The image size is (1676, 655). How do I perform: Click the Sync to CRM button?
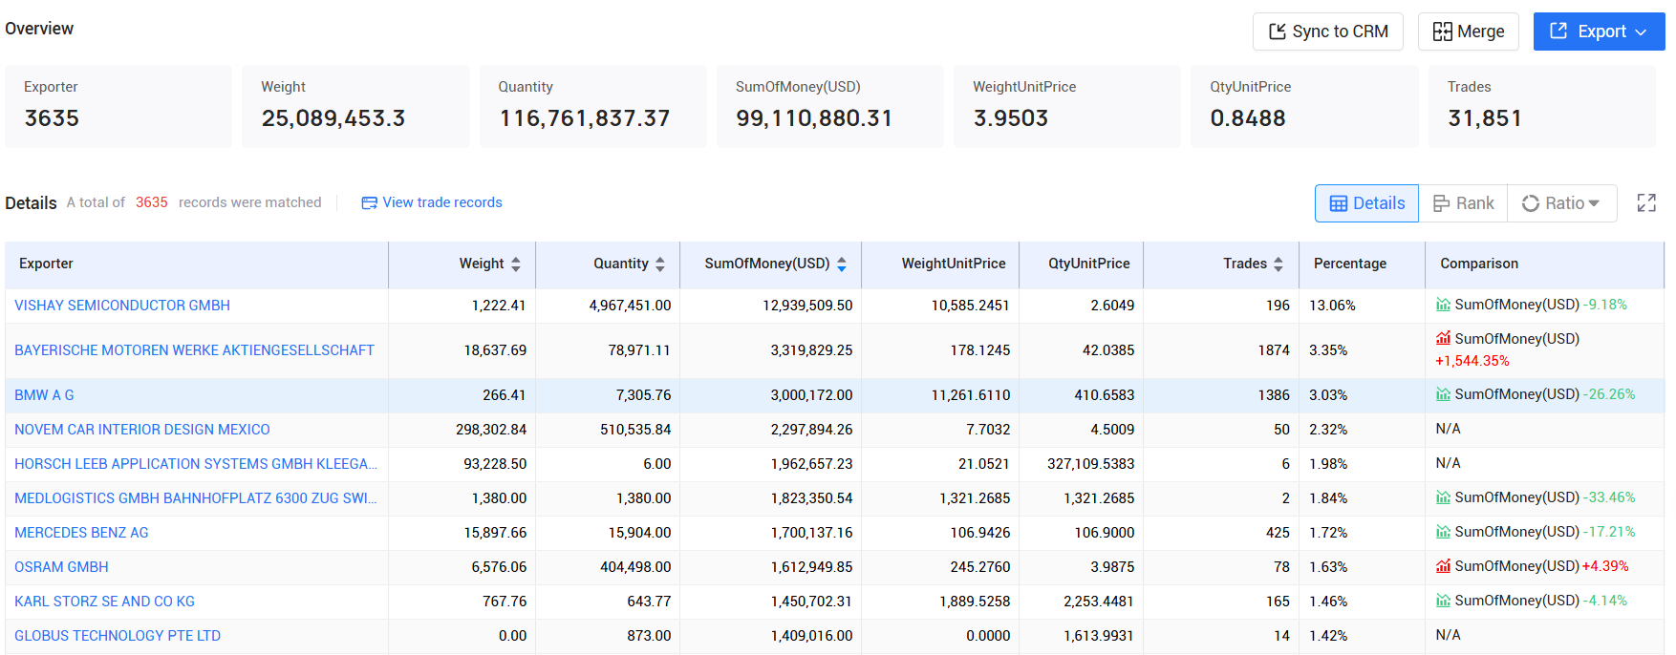point(1328,32)
